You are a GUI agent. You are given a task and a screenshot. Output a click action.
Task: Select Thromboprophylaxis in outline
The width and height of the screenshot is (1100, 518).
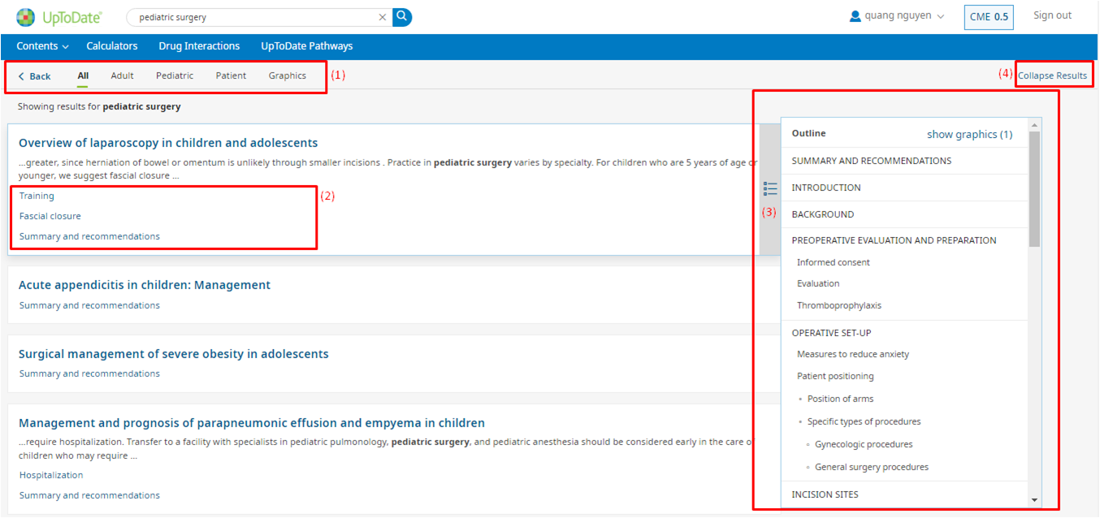(839, 305)
